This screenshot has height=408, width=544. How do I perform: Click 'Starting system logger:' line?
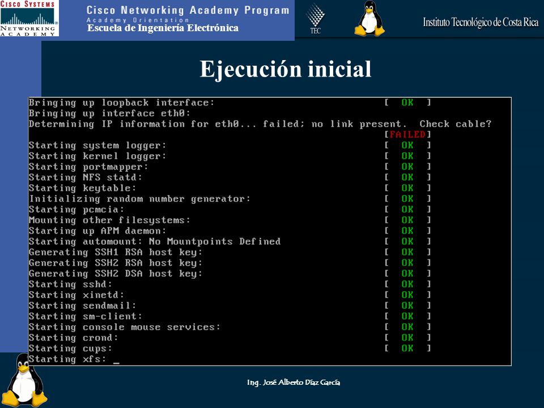pyautogui.click(x=97, y=146)
